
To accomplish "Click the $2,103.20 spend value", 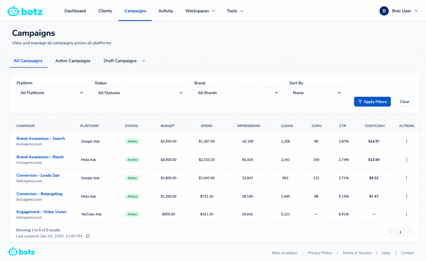I will (x=207, y=160).
